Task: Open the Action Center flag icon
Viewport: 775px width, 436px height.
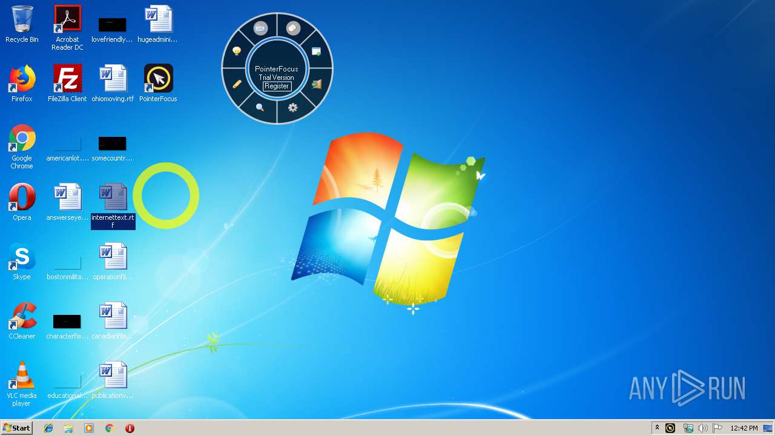Action: click(717, 428)
